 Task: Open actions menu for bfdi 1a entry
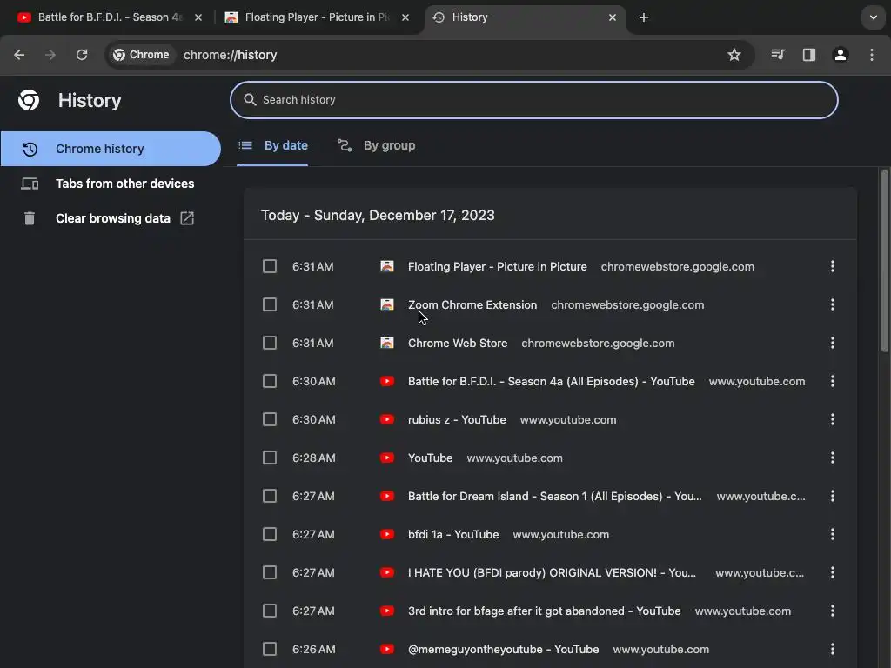click(833, 535)
